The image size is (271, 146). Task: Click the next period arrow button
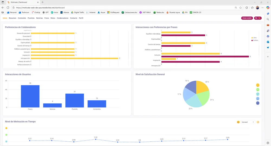[258, 122]
